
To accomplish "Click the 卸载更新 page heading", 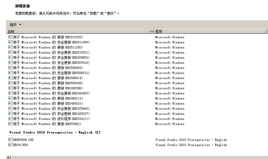I will [x=23, y=6].
